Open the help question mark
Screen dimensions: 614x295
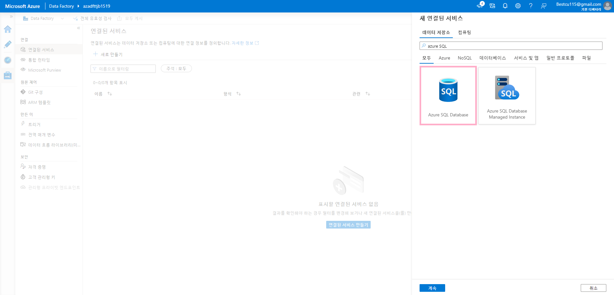click(x=531, y=6)
